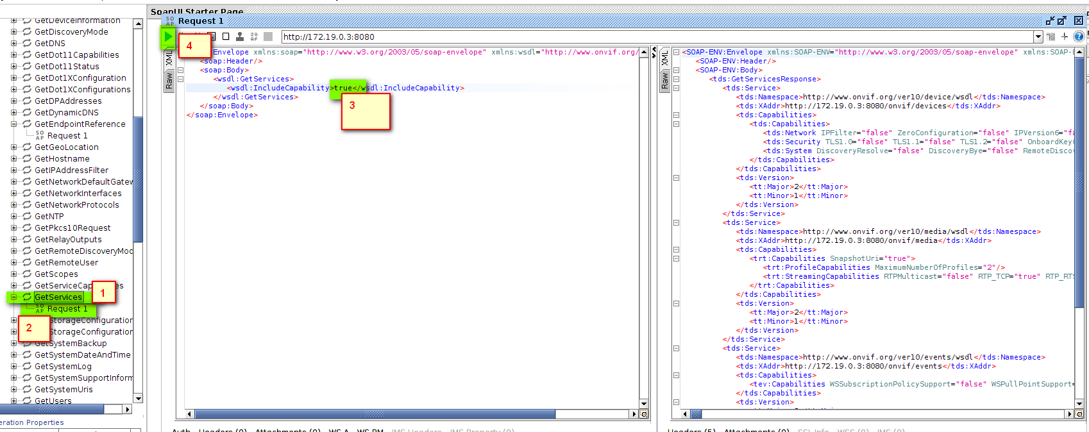Click the GetDNS operation icon
This screenshot has width=1089, height=432.
coord(27,44)
